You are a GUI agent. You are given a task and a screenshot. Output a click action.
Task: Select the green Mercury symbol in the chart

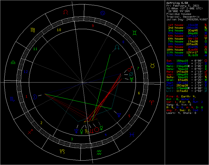pyautogui.click(x=101, y=128)
